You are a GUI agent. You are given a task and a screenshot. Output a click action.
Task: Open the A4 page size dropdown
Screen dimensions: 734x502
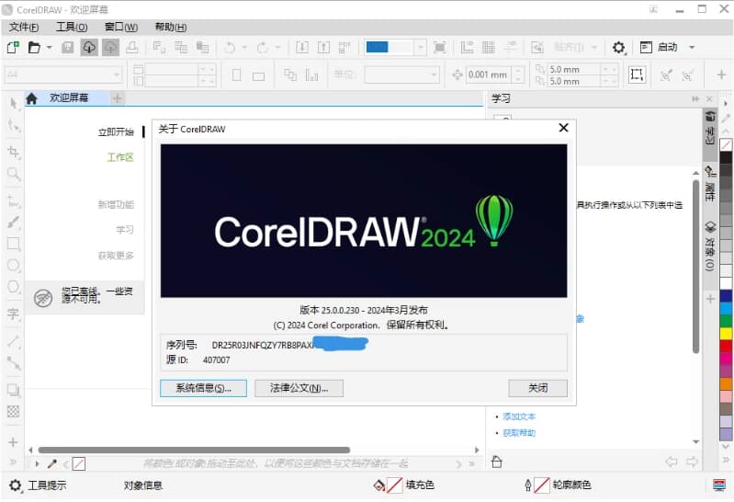116,74
